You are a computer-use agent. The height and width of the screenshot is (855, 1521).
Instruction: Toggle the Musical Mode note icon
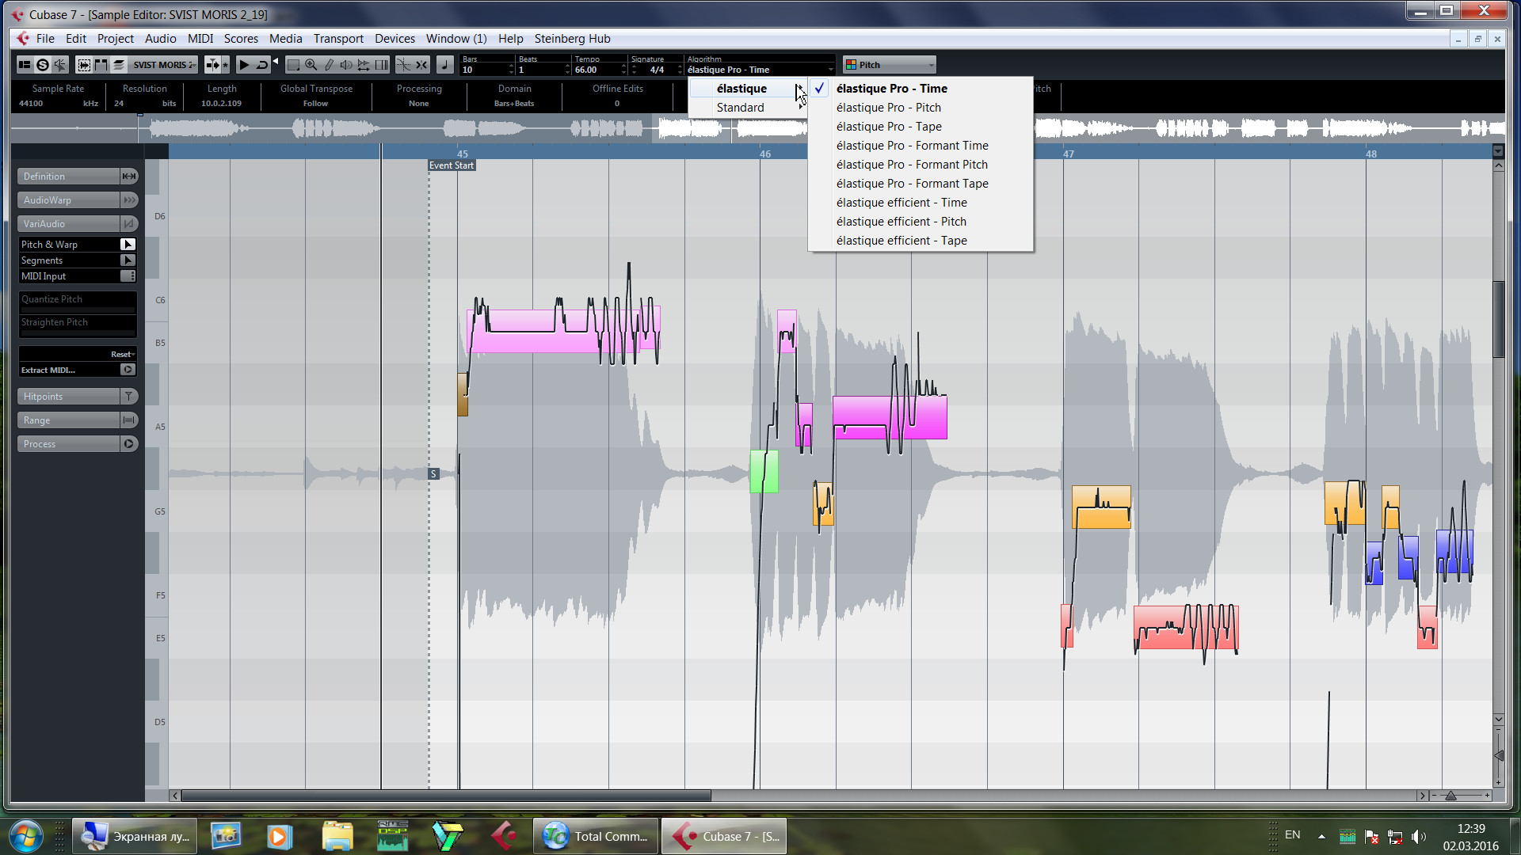[445, 65]
